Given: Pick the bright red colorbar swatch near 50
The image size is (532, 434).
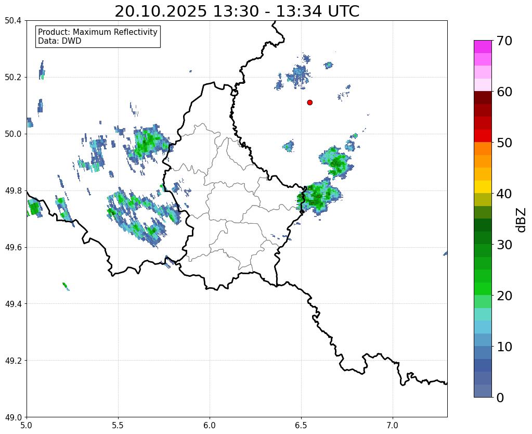Looking at the screenshot, I should click(483, 136).
